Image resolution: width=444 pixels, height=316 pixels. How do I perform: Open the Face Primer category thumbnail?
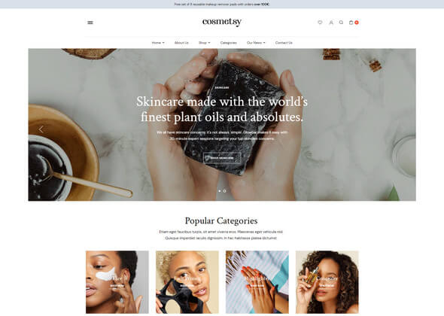pos(187,282)
